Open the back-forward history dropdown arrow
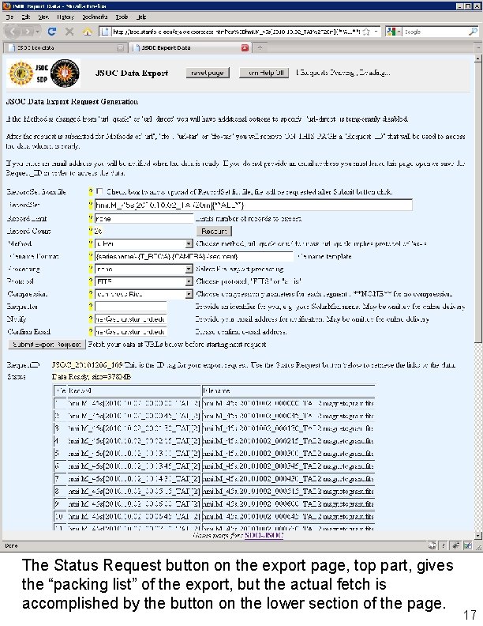The height and width of the screenshot is (626, 483). point(38,32)
